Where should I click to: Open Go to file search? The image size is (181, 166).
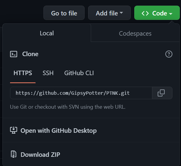pyautogui.click(x=64, y=13)
